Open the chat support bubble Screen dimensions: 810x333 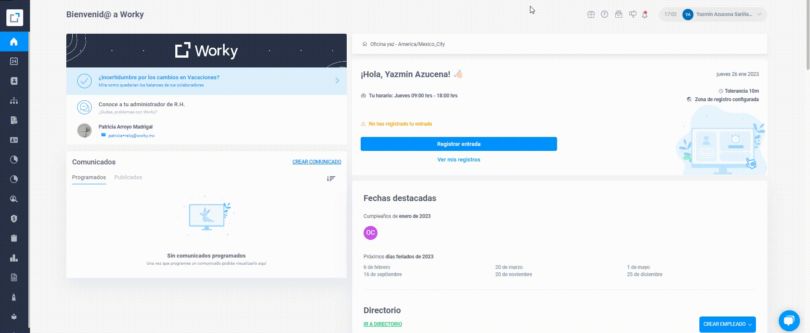(x=789, y=321)
